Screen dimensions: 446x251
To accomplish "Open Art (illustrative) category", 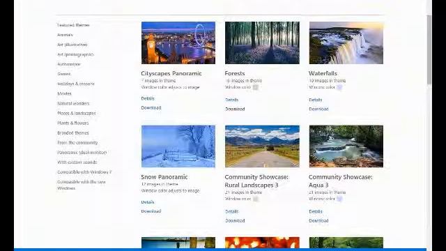I will point(72,45).
